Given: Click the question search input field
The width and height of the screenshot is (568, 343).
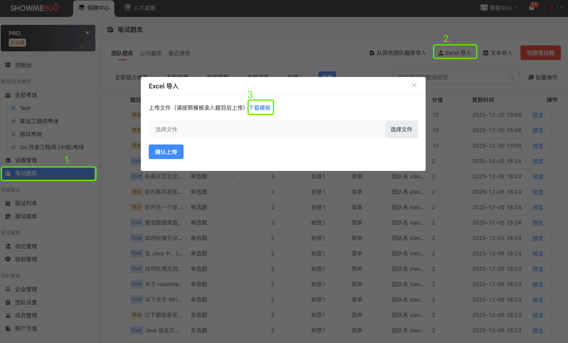Looking at the screenshot, I should 451,78.
